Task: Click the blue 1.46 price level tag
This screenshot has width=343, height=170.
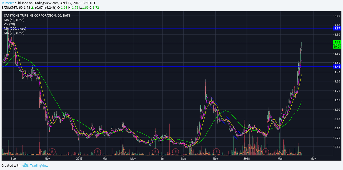Action: pos(337,66)
